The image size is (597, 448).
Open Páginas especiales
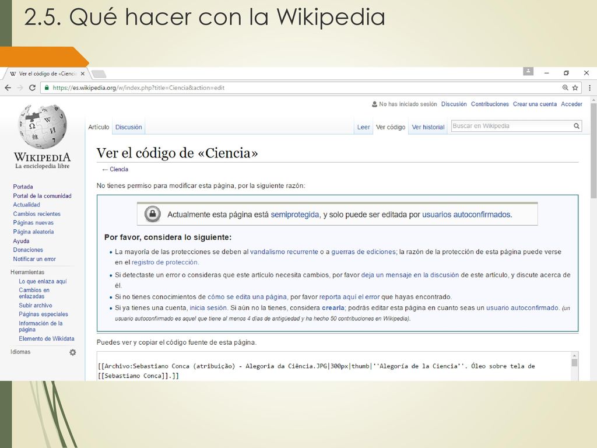43,314
